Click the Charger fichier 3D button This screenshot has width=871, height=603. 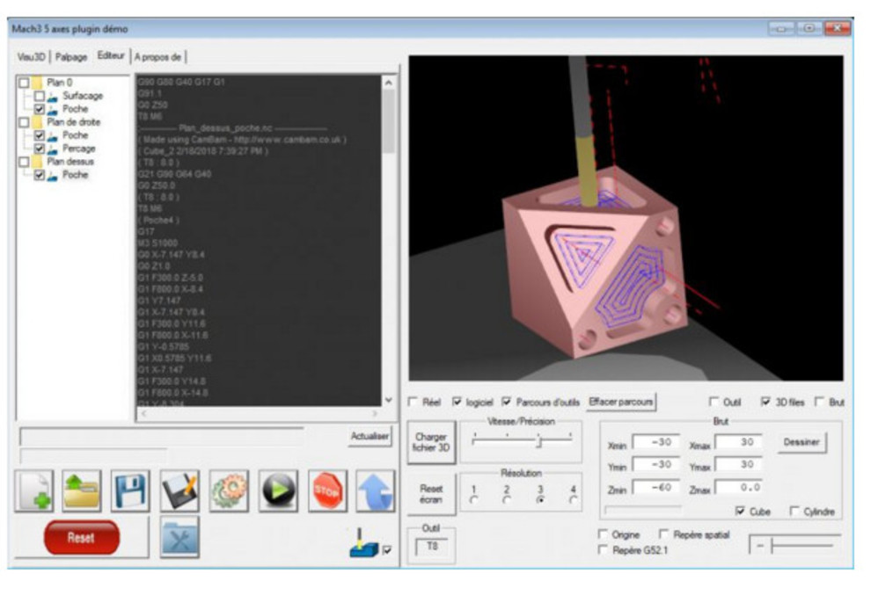pos(431,442)
